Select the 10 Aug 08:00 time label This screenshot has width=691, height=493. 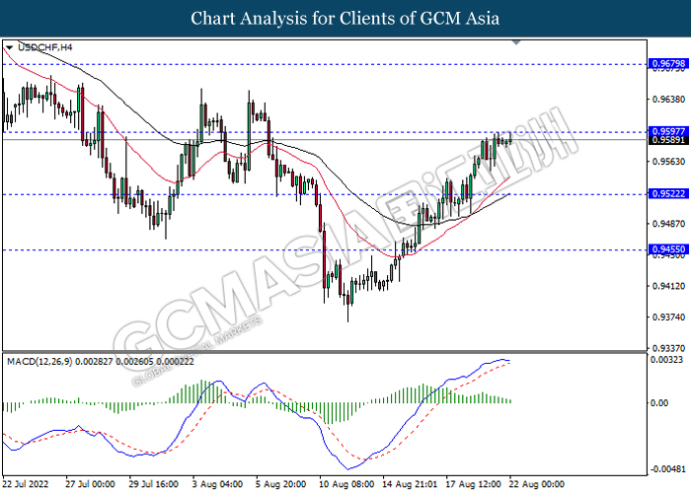tap(347, 484)
